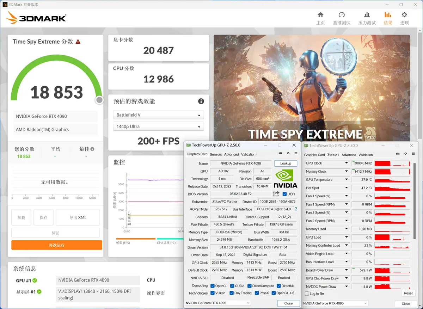Toggle the UEFI checkbox
This screenshot has width=423, height=309.
285,194
